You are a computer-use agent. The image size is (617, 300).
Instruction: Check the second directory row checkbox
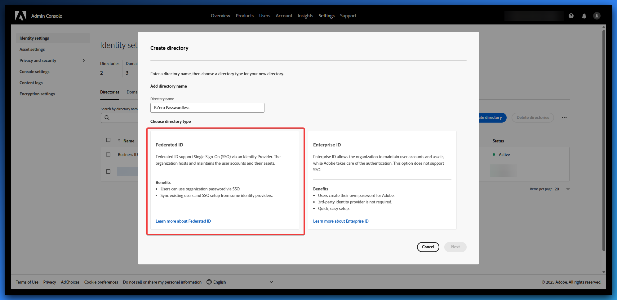(x=108, y=172)
